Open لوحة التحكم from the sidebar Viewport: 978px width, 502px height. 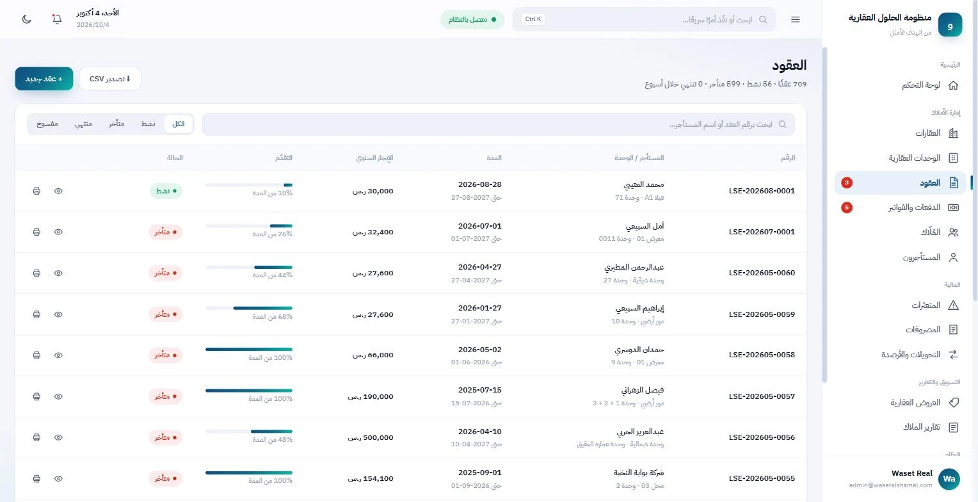(x=900, y=85)
